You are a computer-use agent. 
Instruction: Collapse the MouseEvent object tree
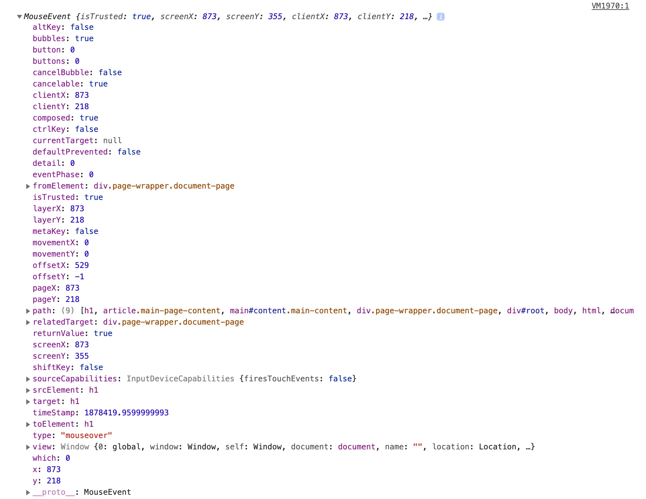pos(20,17)
